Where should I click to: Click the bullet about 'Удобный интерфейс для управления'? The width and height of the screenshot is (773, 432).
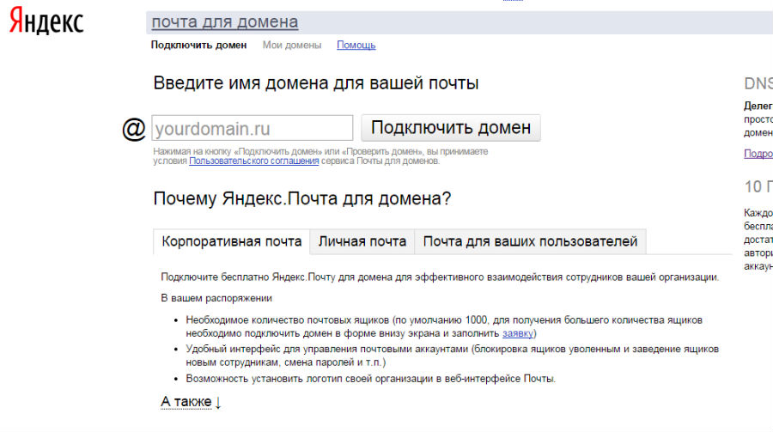452,356
